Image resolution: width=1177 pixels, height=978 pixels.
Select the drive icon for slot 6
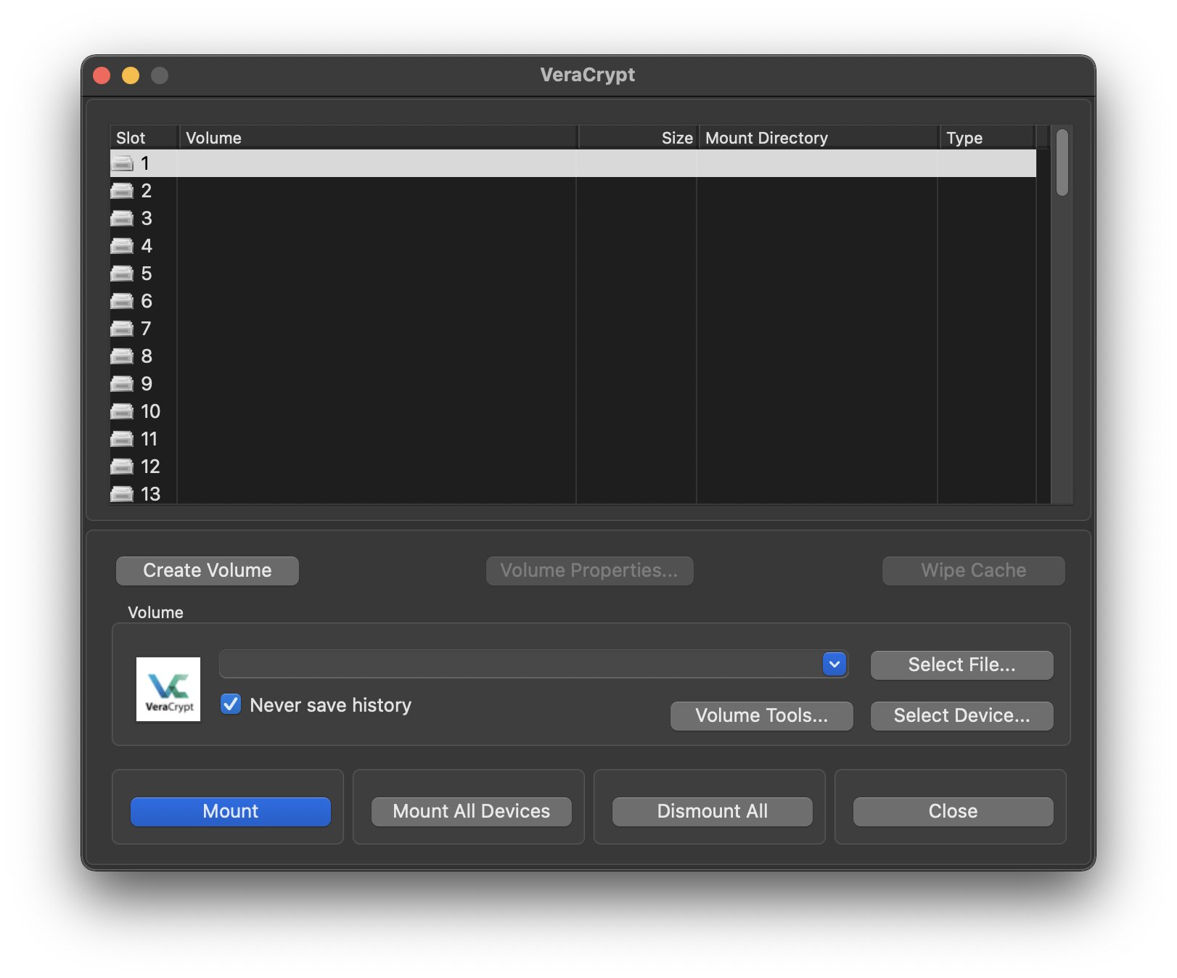click(122, 302)
